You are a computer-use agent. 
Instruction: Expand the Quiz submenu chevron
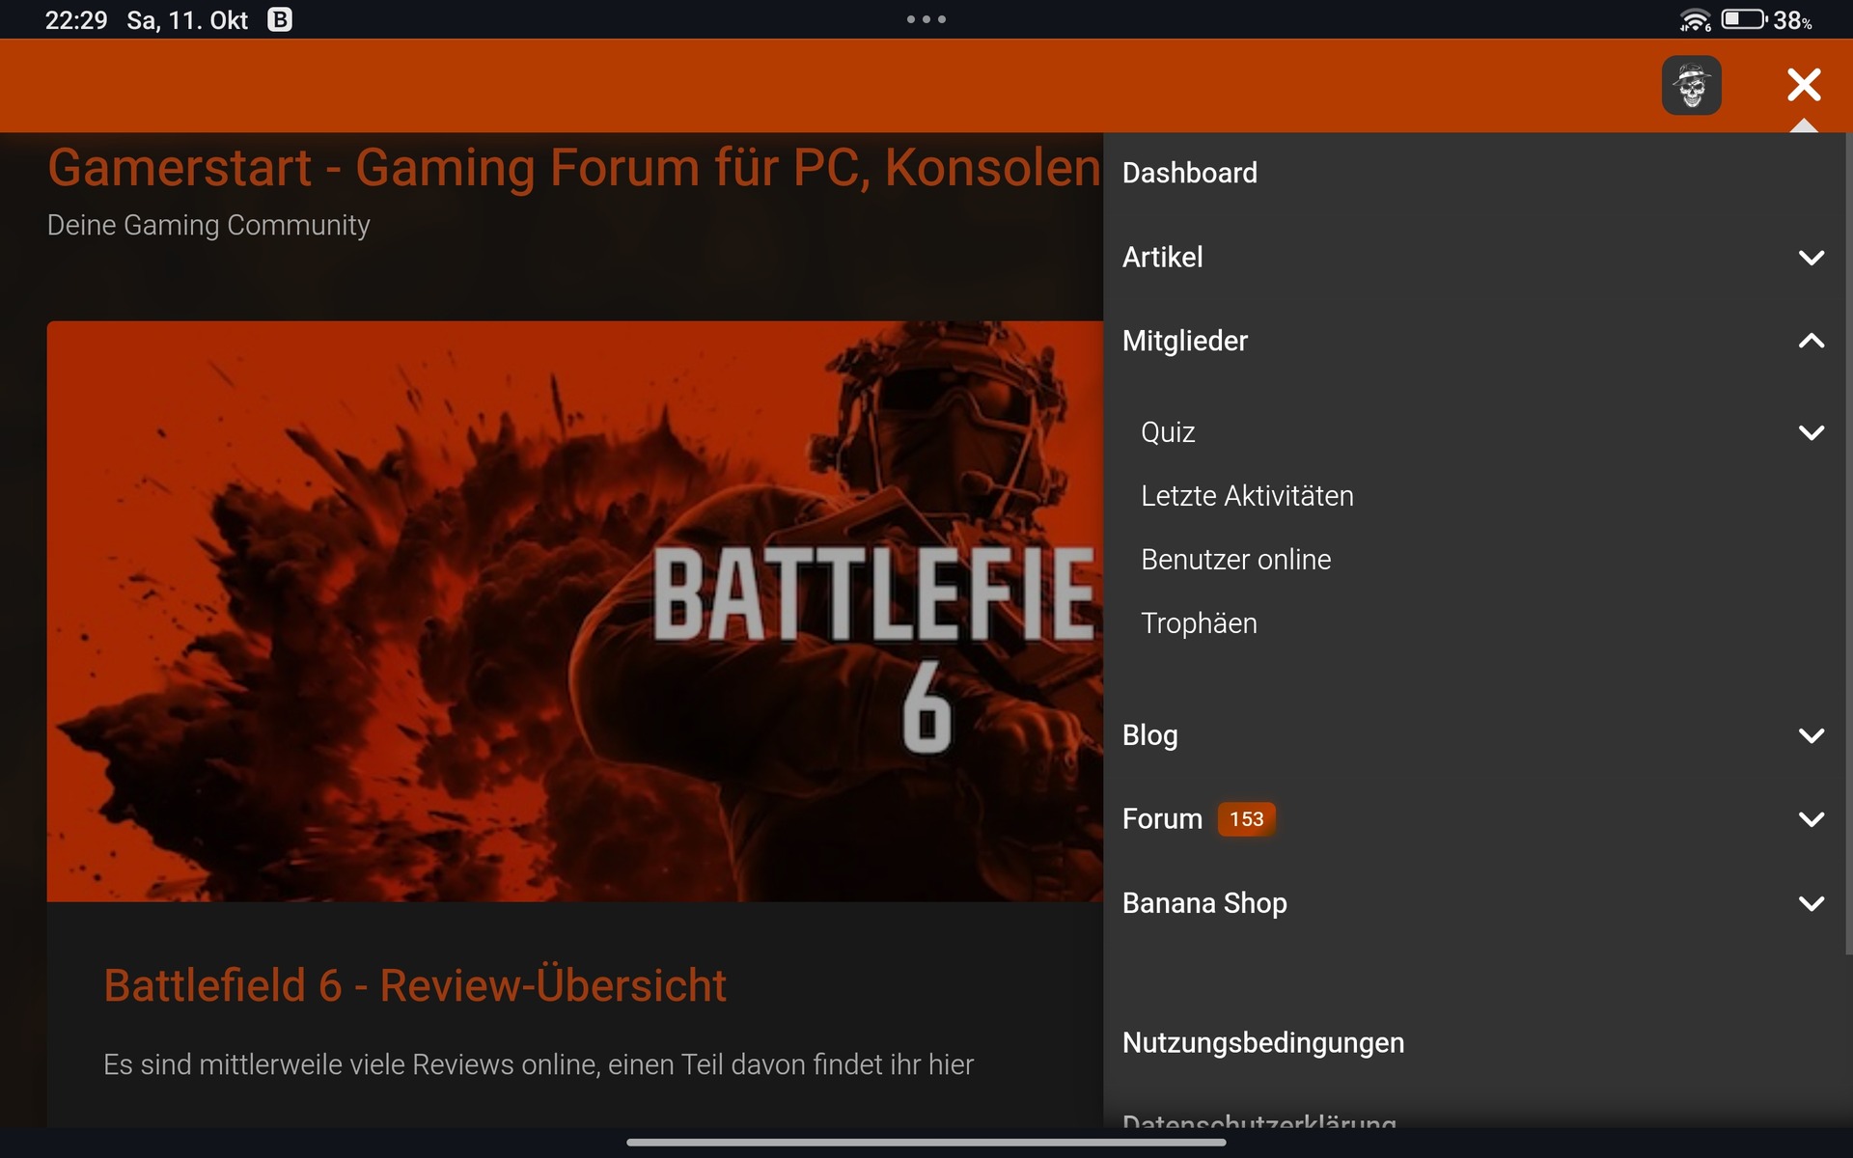click(1811, 432)
